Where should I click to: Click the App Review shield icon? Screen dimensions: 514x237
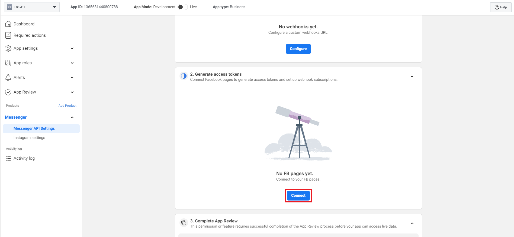(8, 92)
